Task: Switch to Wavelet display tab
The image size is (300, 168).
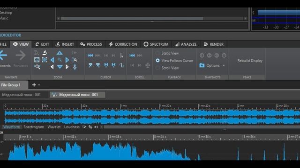Action: coord(54,127)
